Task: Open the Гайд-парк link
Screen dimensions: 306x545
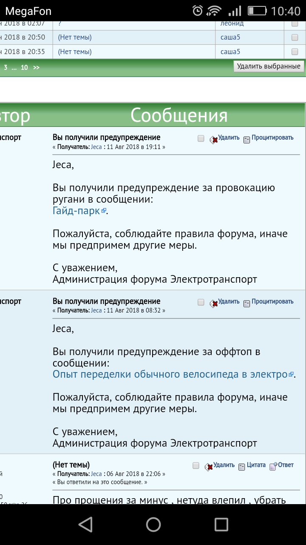Action: pyautogui.click(x=76, y=210)
